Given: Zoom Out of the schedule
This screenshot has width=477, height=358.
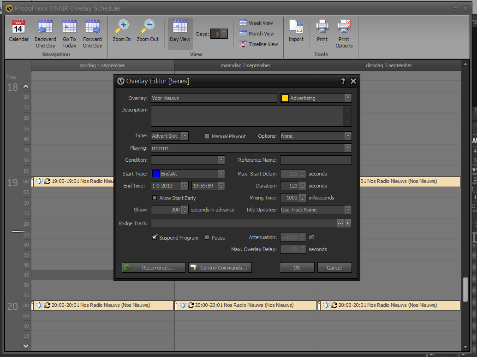Looking at the screenshot, I should (148, 27).
